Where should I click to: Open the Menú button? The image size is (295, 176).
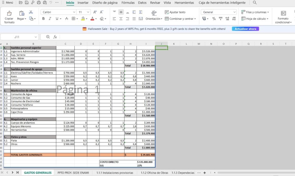pos(8,3)
